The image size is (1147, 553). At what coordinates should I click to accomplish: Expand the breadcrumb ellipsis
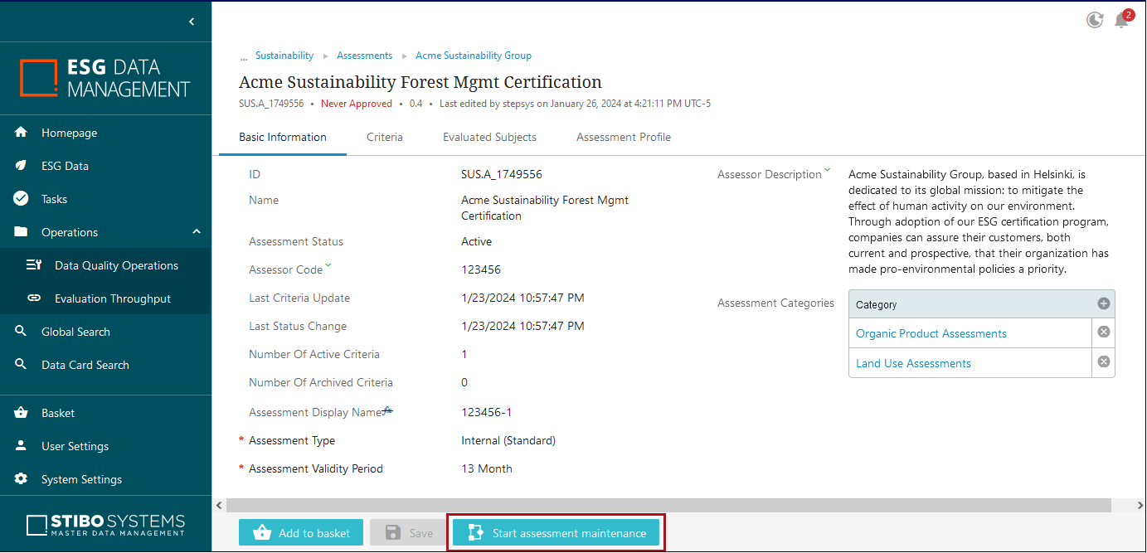[x=244, y=56]
